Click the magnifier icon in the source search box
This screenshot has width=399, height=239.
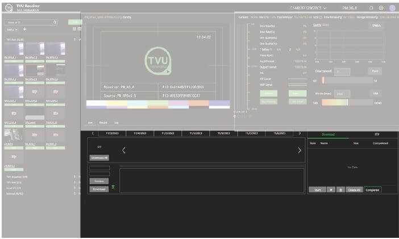point(55,22)
